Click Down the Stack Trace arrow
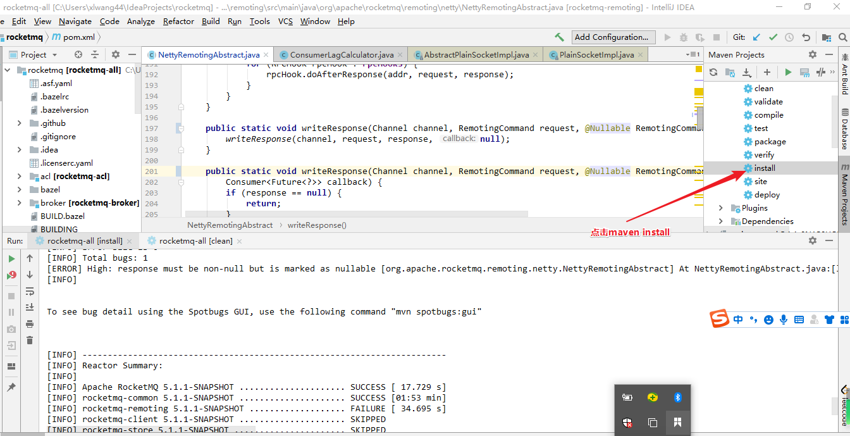The image size is (850, 436). (x=30, y=275)
